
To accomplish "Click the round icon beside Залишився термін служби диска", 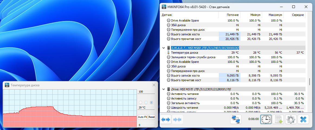I will 169,57.
